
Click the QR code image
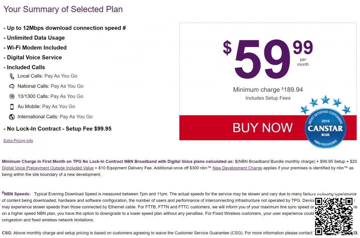(x=334, y=216)
